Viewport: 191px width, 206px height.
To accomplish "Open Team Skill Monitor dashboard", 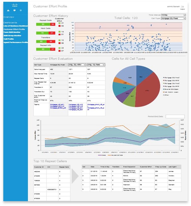I will pos(12,32).
